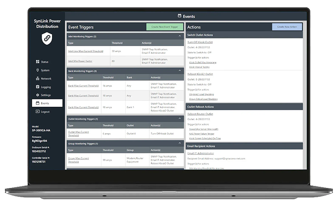
Task: Click the Create New Action button
Action: tap(287, 27)
